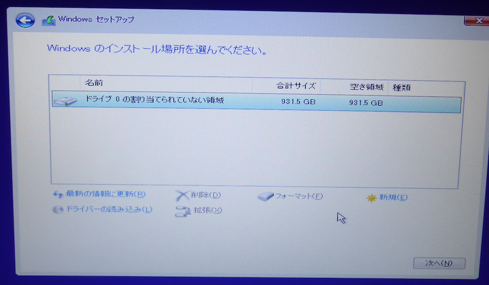Close the Windows Setup window

point(477,21)
